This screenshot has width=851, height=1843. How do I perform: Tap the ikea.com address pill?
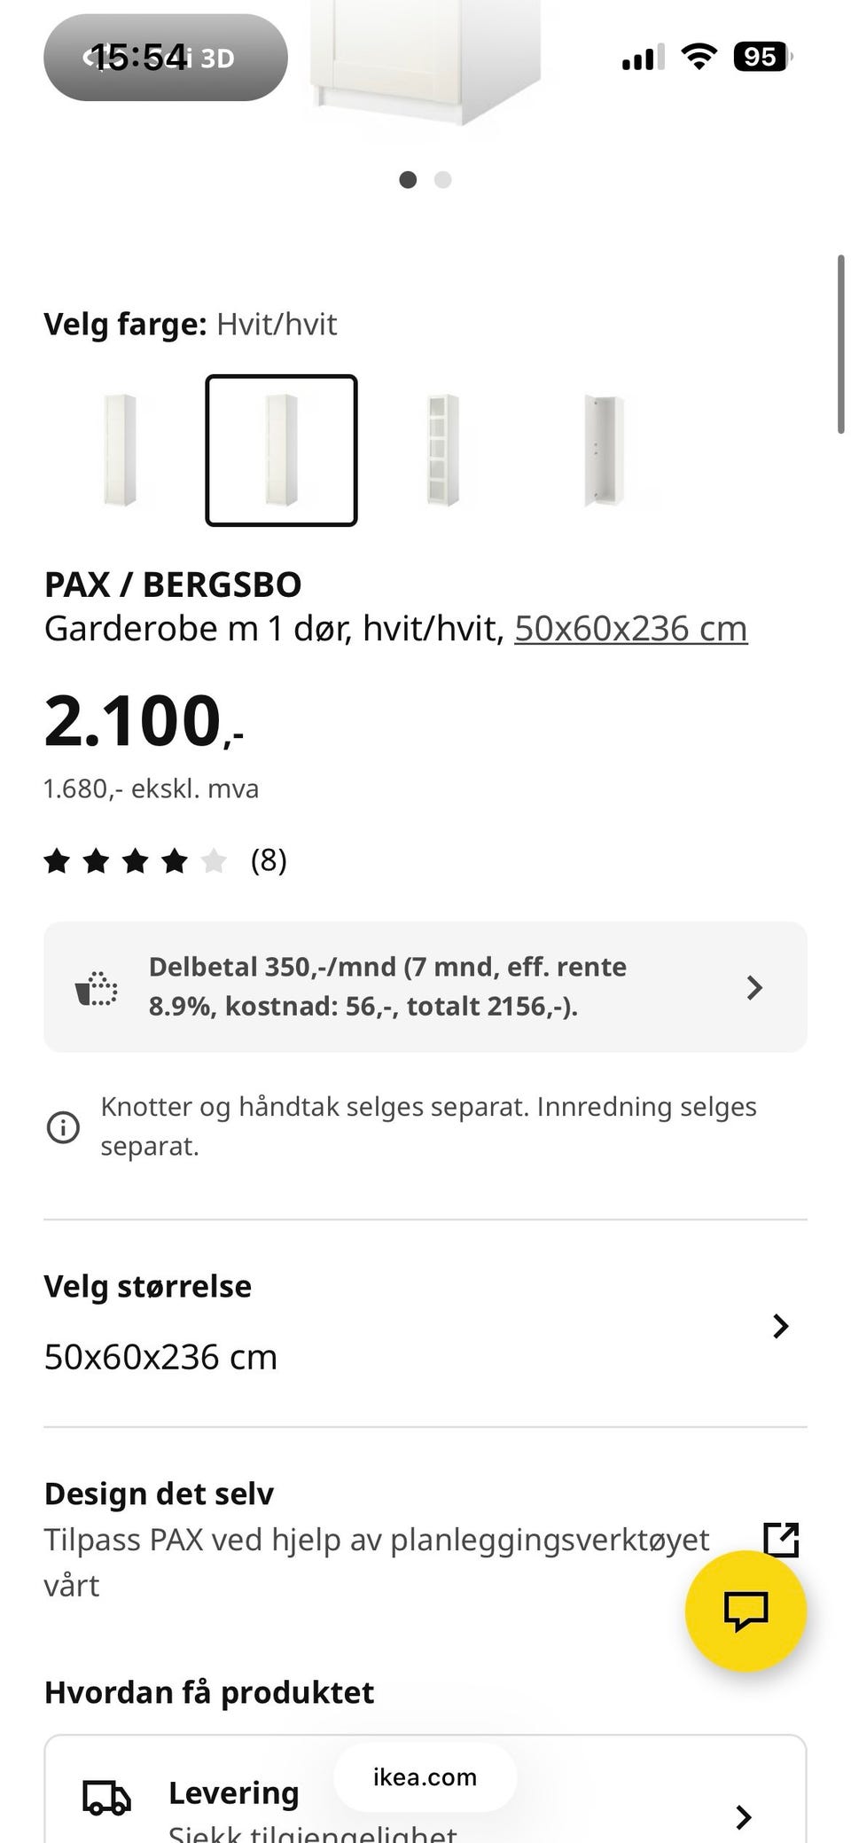pos(425,1777)
